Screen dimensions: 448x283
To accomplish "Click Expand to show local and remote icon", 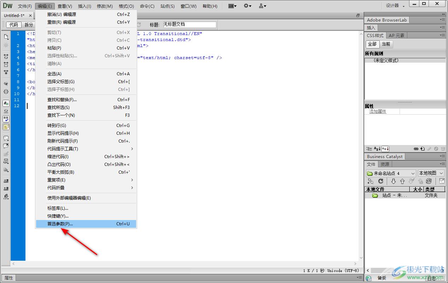I will [x=442, y=181].
